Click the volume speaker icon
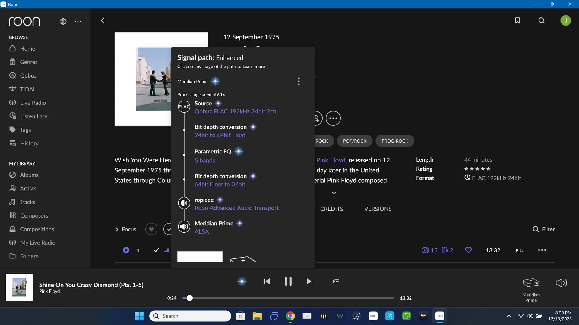Viewport: 579px width, 325px height. pos(561,283)
